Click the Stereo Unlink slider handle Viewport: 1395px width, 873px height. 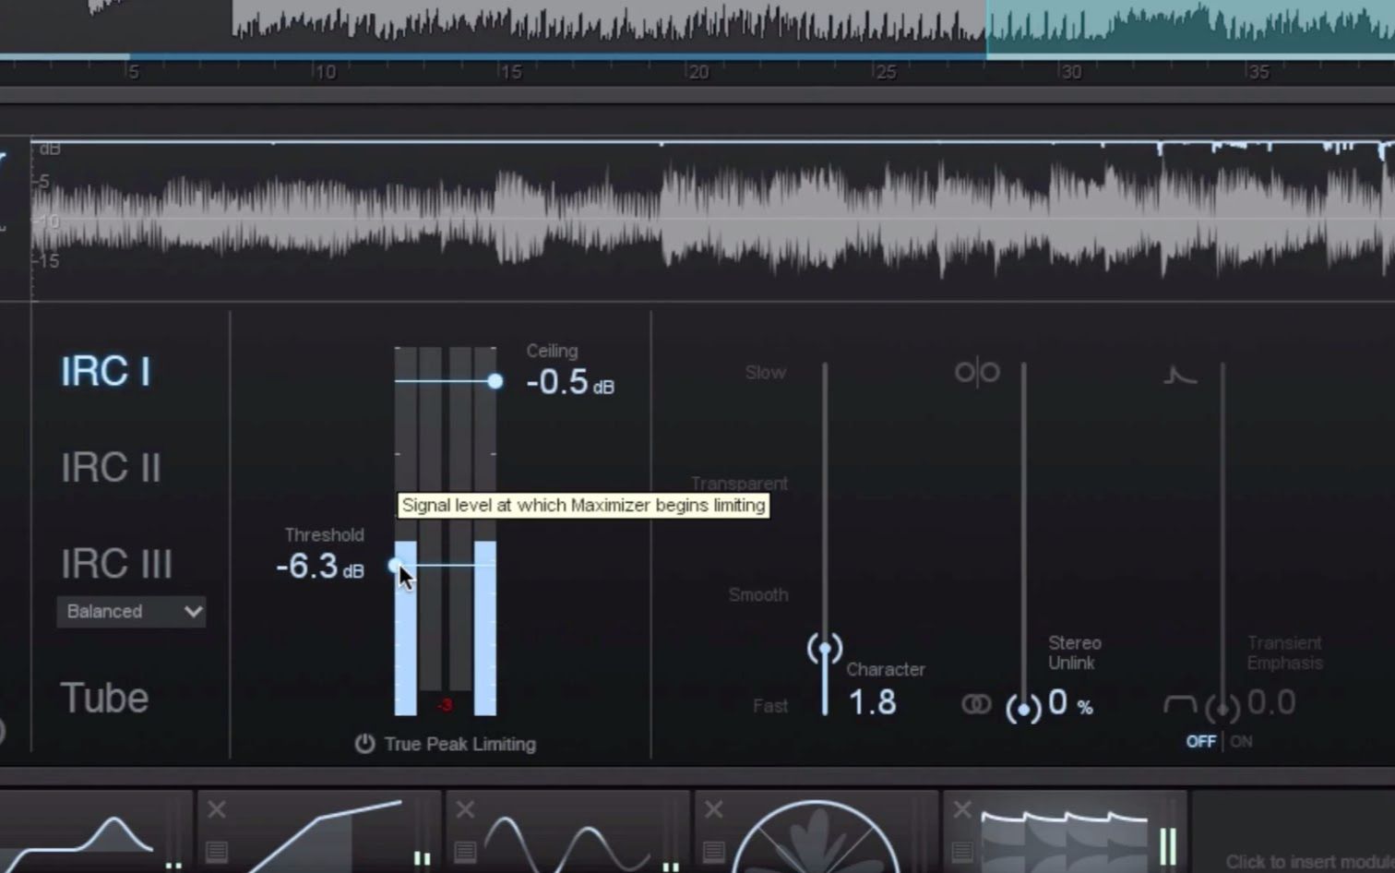pyautogui.click(x=1023, y=709)
